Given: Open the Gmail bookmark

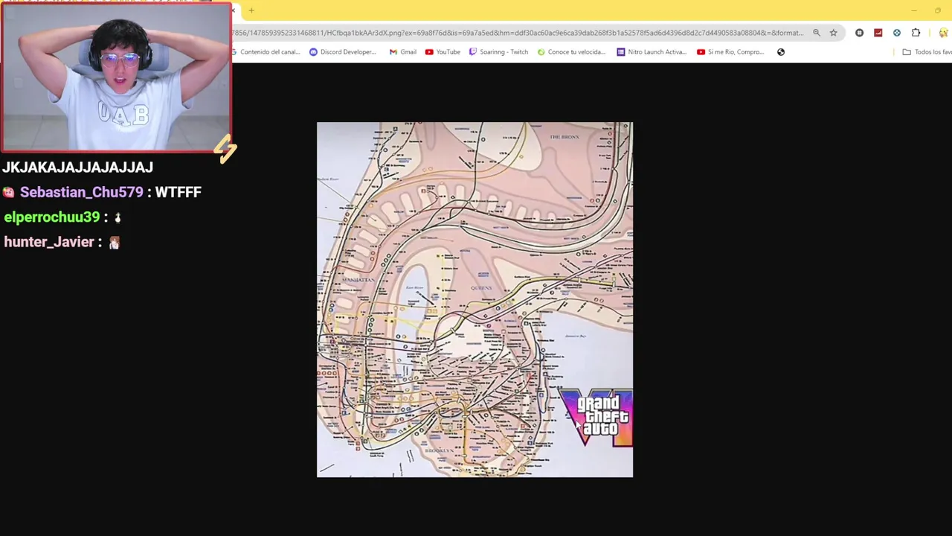Looking at the screenshot, I should [x=402, y=52].
